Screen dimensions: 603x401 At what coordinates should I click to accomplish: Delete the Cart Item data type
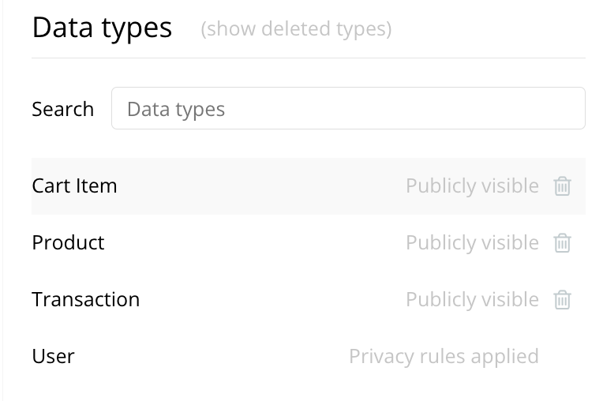(562, 186)
